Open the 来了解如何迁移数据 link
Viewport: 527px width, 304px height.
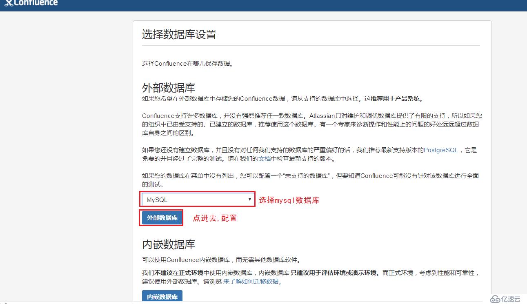[251, 282]
